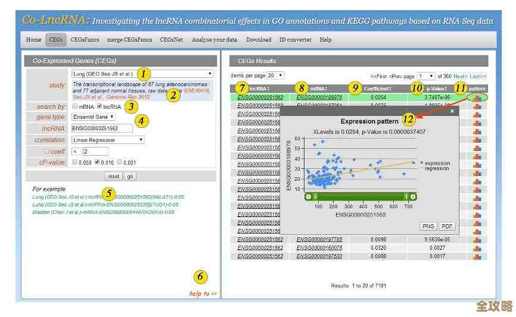Viewport: 516px width, 317px height.
Task: Click the chart's right scroll arrow icon
Action: pos(413,197)
